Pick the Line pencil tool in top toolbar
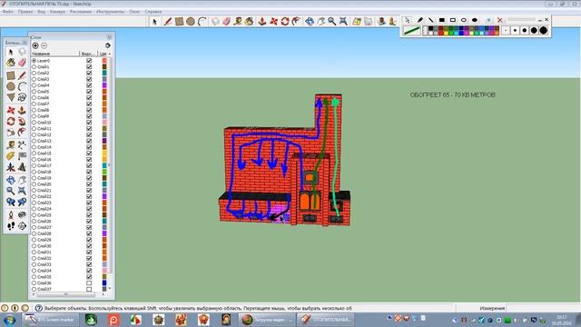The height and width of the screenshot is (327, 581). 167,22
